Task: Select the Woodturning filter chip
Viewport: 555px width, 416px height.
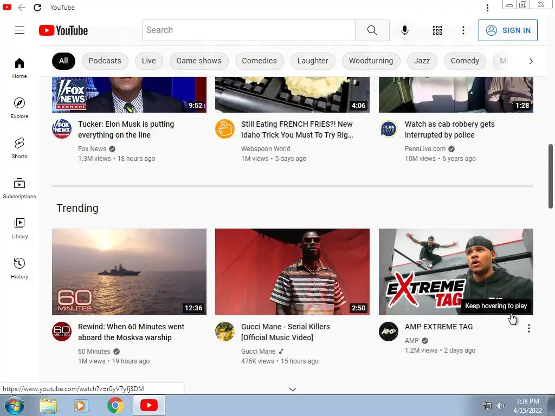Action: 371,61
